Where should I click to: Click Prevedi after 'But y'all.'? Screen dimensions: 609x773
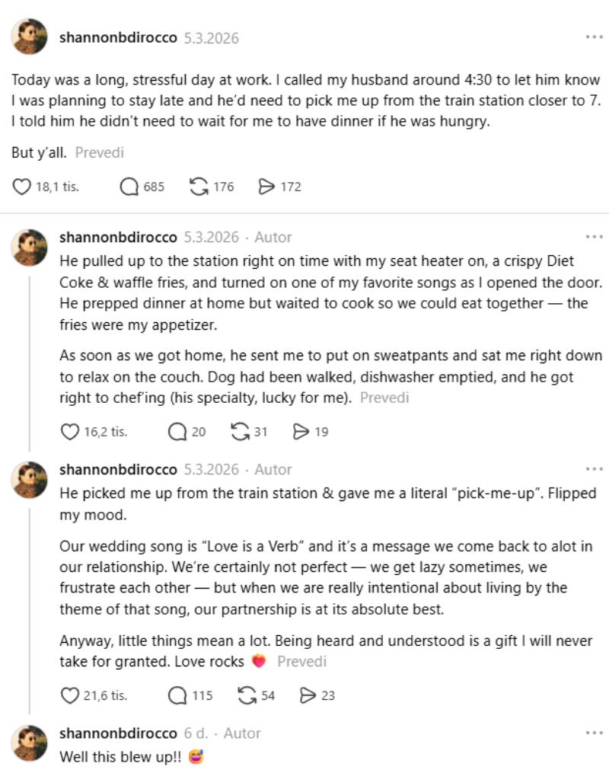99,152
